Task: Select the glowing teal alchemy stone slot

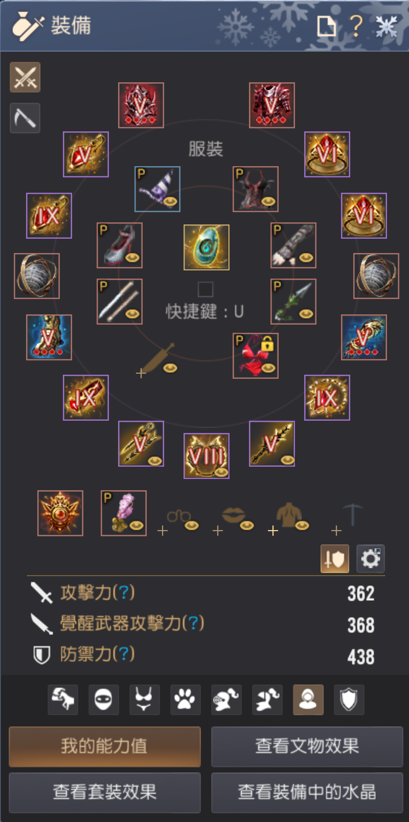Action: pos(207,247)
